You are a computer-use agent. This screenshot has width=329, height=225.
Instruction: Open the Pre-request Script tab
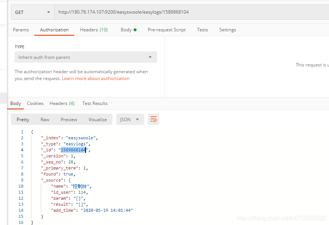[x=166, y=29]
